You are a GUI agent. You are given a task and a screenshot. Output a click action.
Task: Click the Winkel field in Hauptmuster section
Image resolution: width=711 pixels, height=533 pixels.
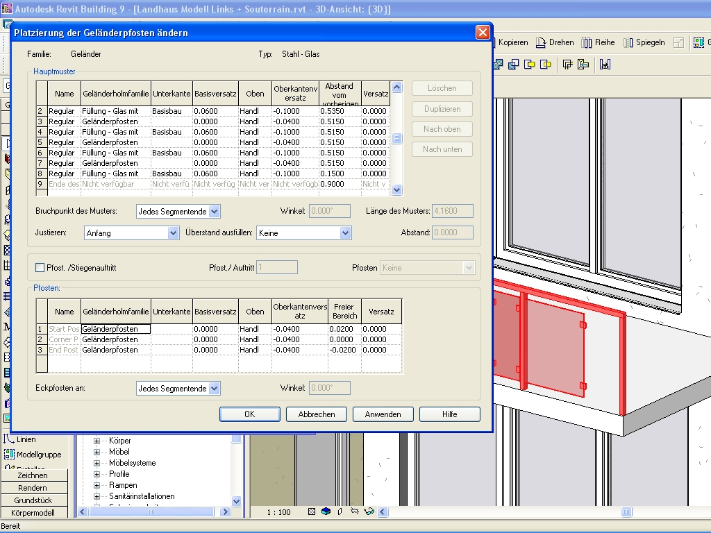coord(330,211)
